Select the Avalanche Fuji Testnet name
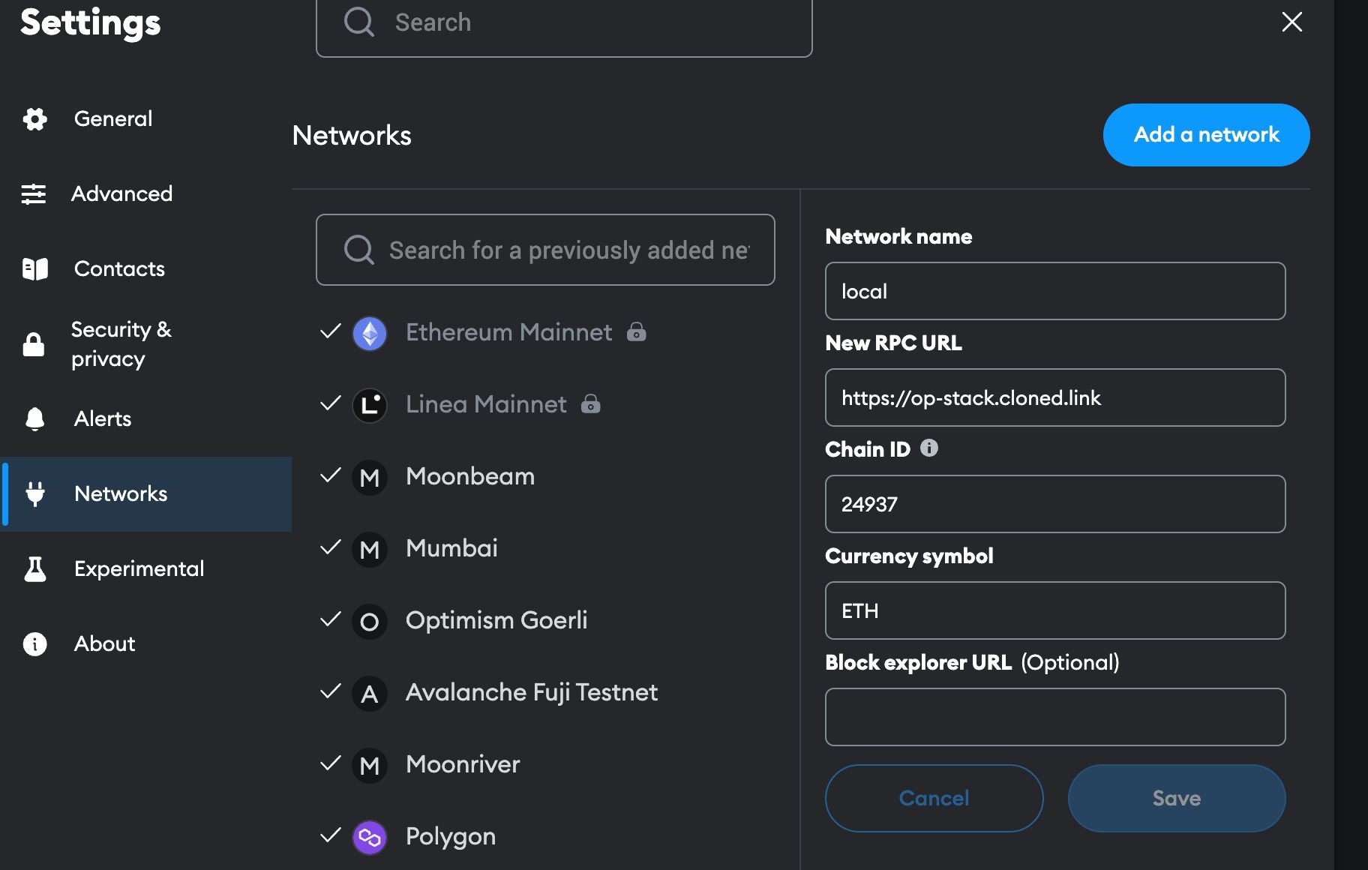The height and width of the screenshot is (870, 1368). pos(532,692)
